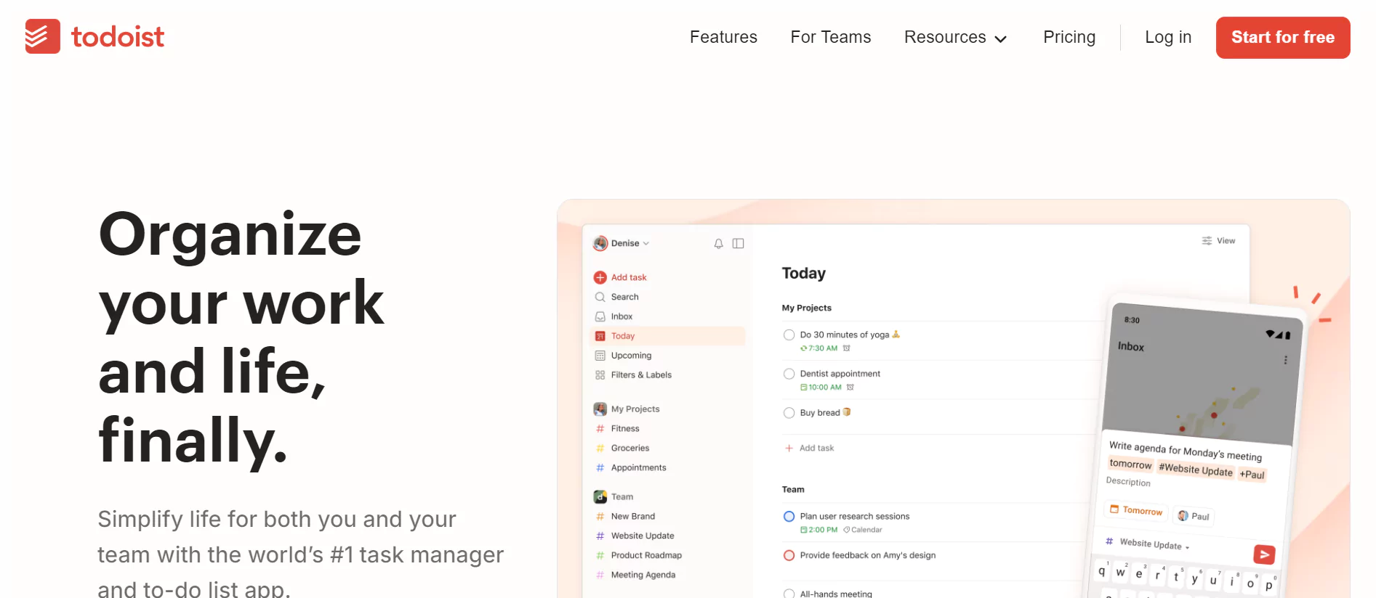Click the todoist wordmark text

118,36
